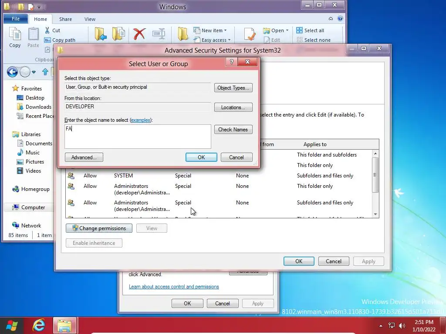Open Learn about access control link

[x=174, y=287]
